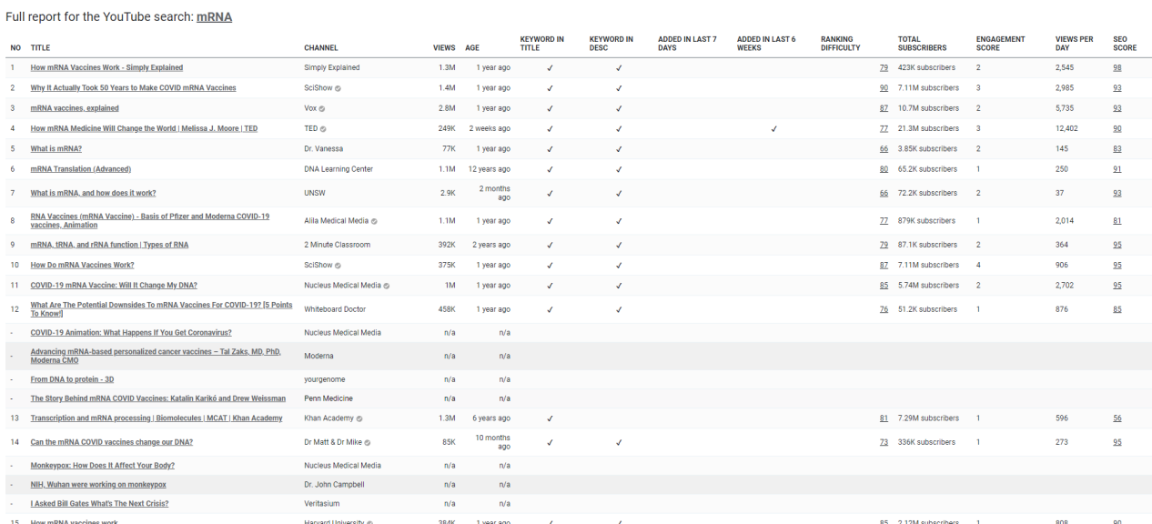Click the verified badge beside Alila Medical Media
The image size is (1152, 524).
tap(374, 221)
